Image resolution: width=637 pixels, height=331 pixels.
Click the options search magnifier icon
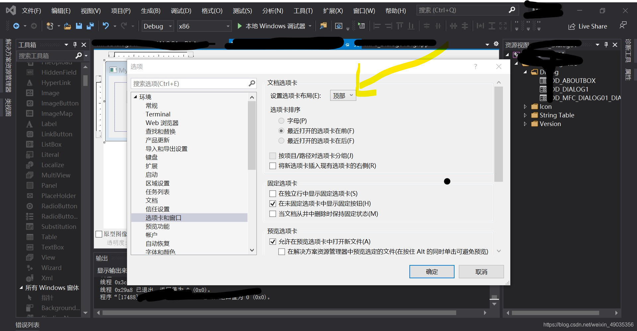click(252, 84)
